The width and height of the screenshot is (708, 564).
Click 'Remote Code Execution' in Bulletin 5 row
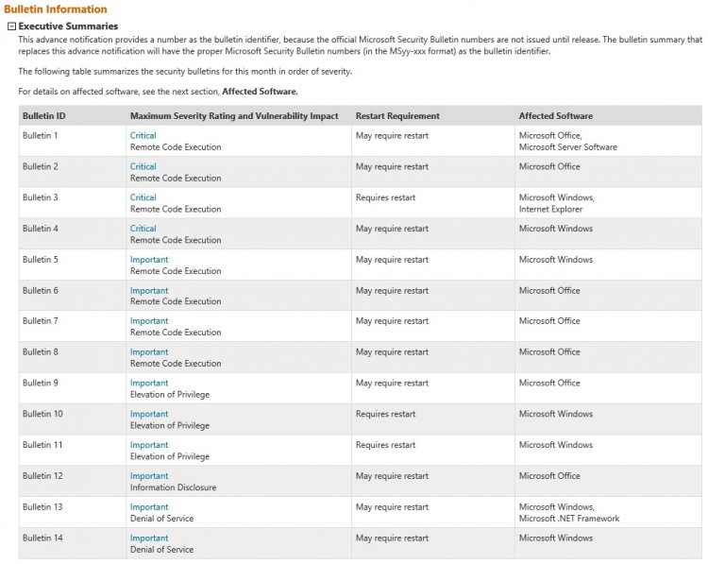[x=176, y=271]
